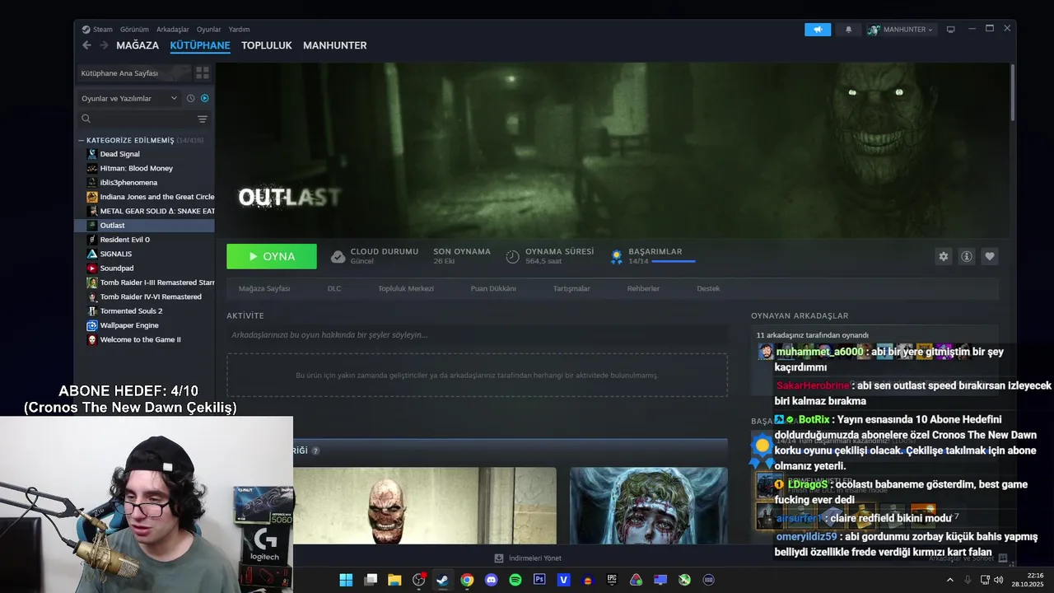
Task: Enter Big Picture mode monitor icon
Action: (x=950, y=30)
